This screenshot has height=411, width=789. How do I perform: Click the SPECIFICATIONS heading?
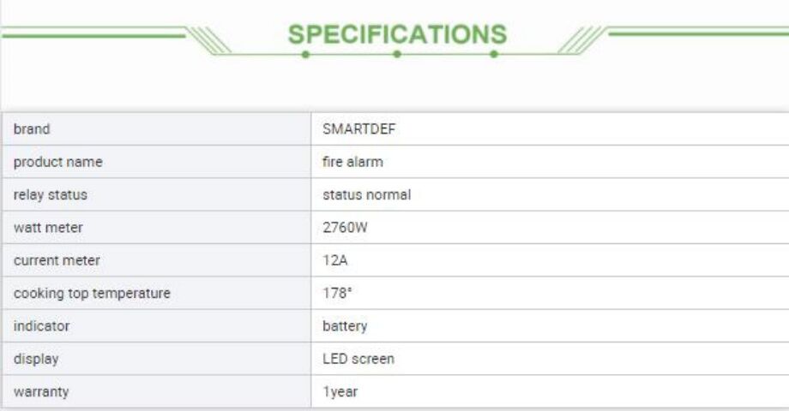(x=397, y=34)
